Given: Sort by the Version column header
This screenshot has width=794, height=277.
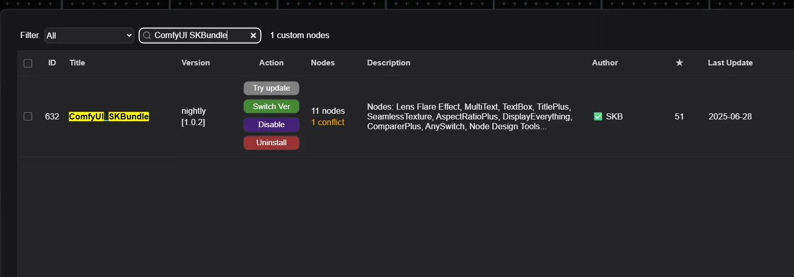Looking at the screenshot, I should point(196,63).
